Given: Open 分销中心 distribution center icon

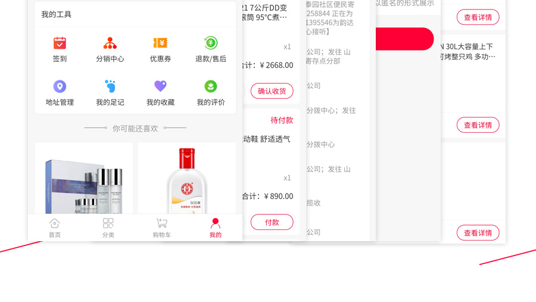Looking at the screenshot, I should [x=110, y=43].
